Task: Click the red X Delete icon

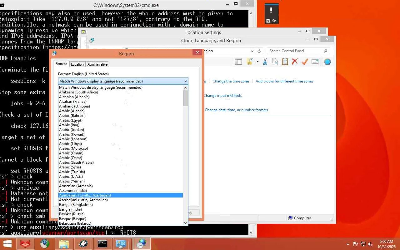Action: (x=295, y=62)
